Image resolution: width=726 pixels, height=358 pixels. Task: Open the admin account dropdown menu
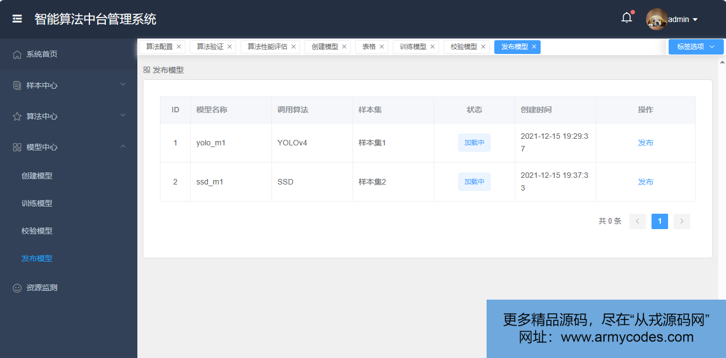695,20
